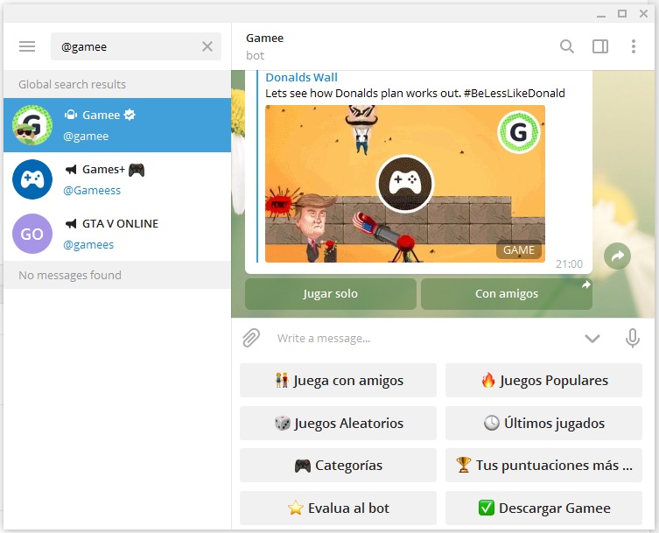Select Categorías keyboard button
659x533 pixels.
click(x=339, y=466)
